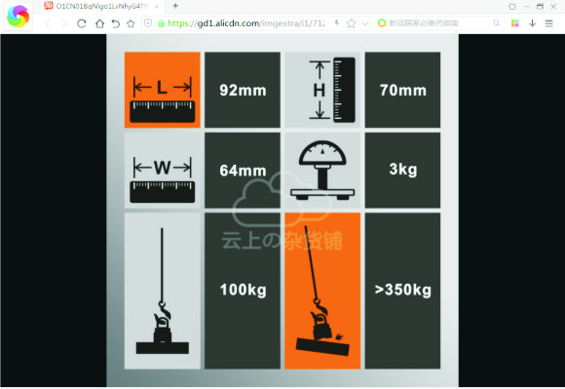Click the vertical hook magnet tile
The width and height of the screenshot is (565, 389).
click(162, 291)
